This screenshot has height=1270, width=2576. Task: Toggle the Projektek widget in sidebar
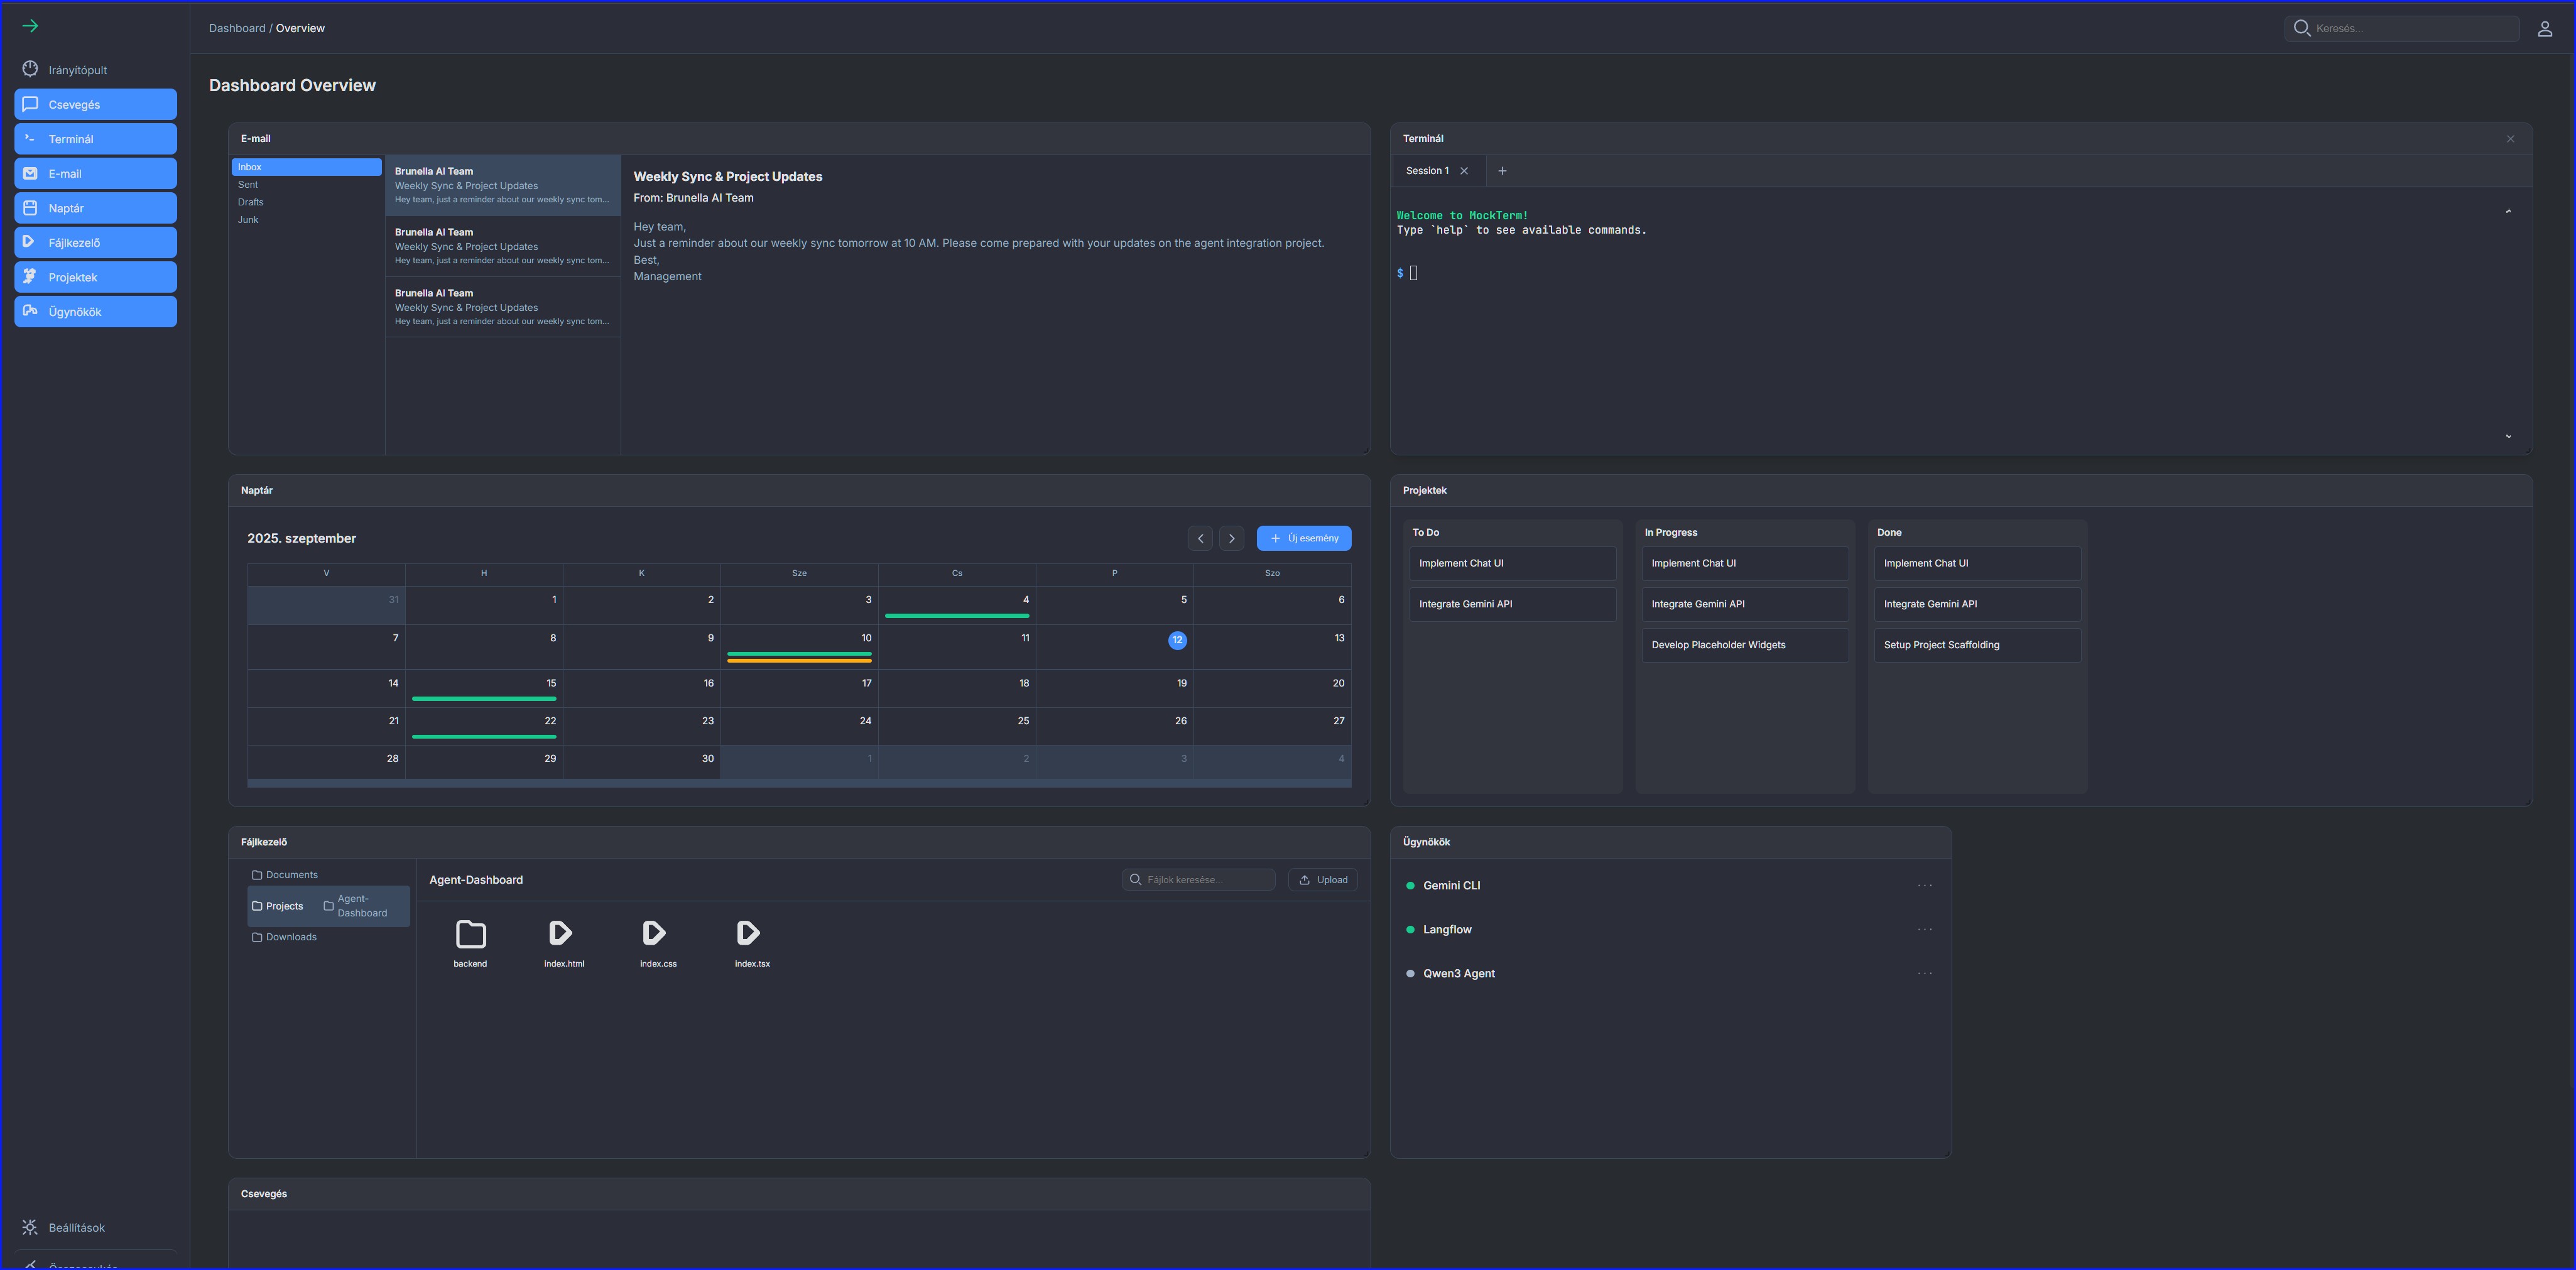pos(95,277)
